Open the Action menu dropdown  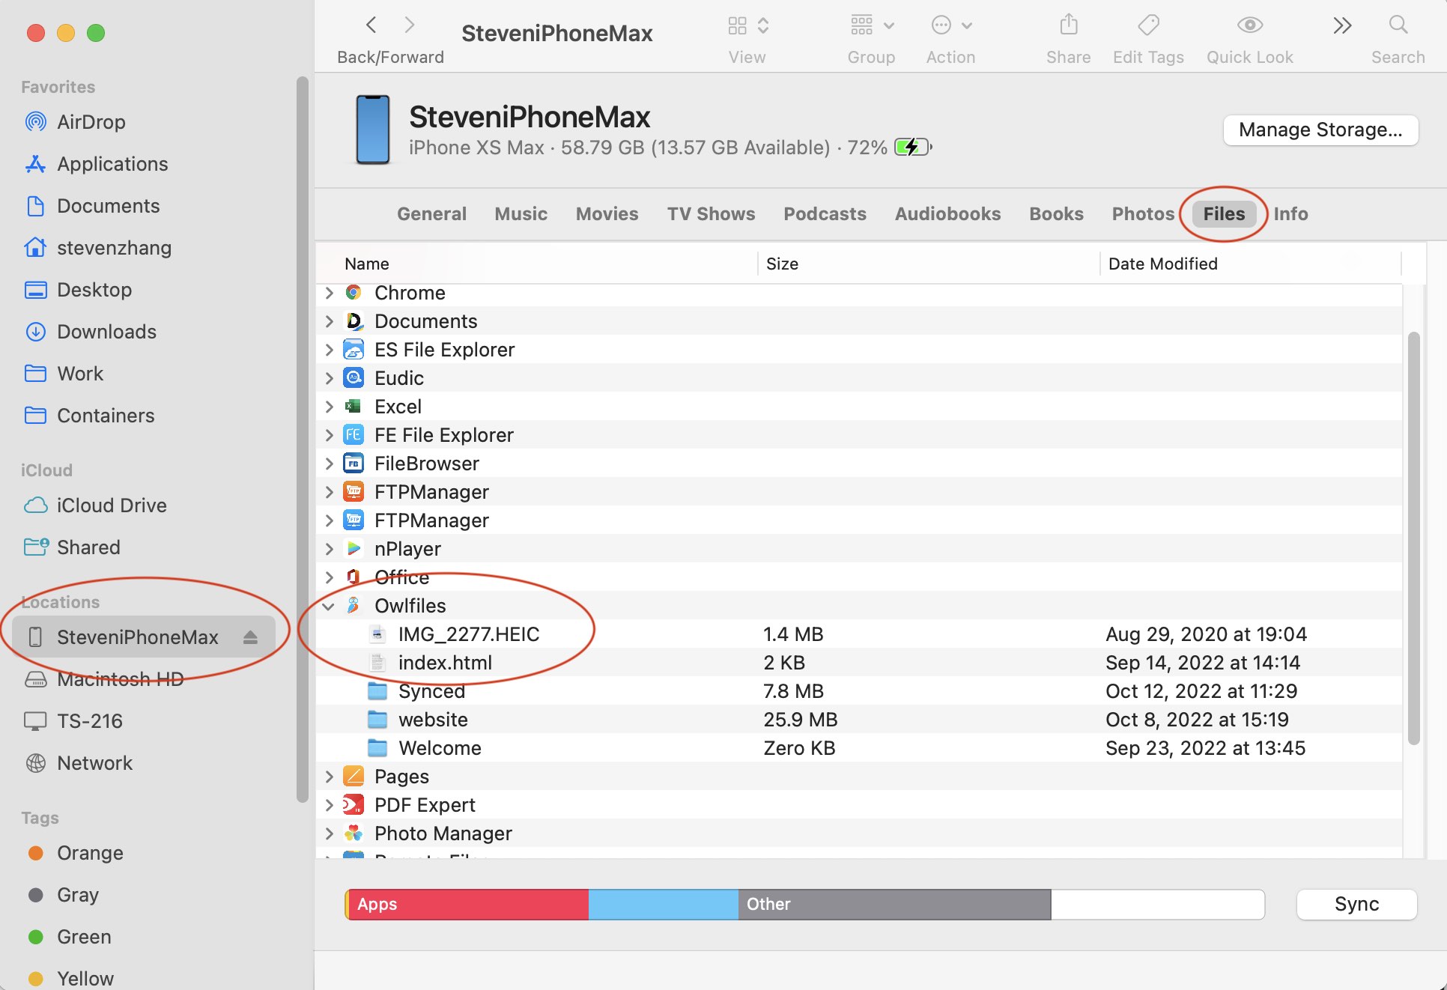tap(951, 26)
